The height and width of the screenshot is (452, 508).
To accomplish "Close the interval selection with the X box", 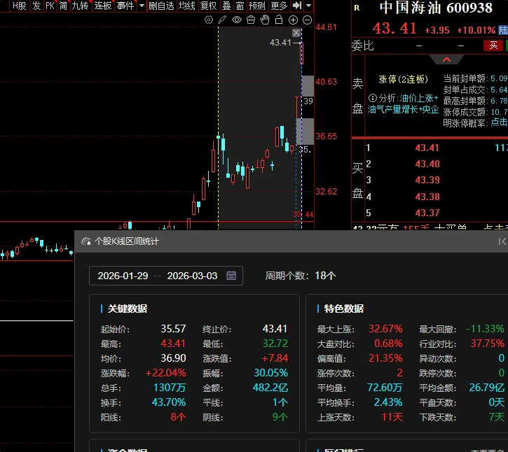I will [x=296, y=33].
